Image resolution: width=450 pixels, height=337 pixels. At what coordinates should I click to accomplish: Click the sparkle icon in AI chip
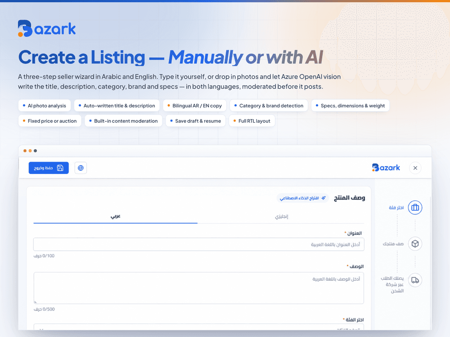pos(324,198)
